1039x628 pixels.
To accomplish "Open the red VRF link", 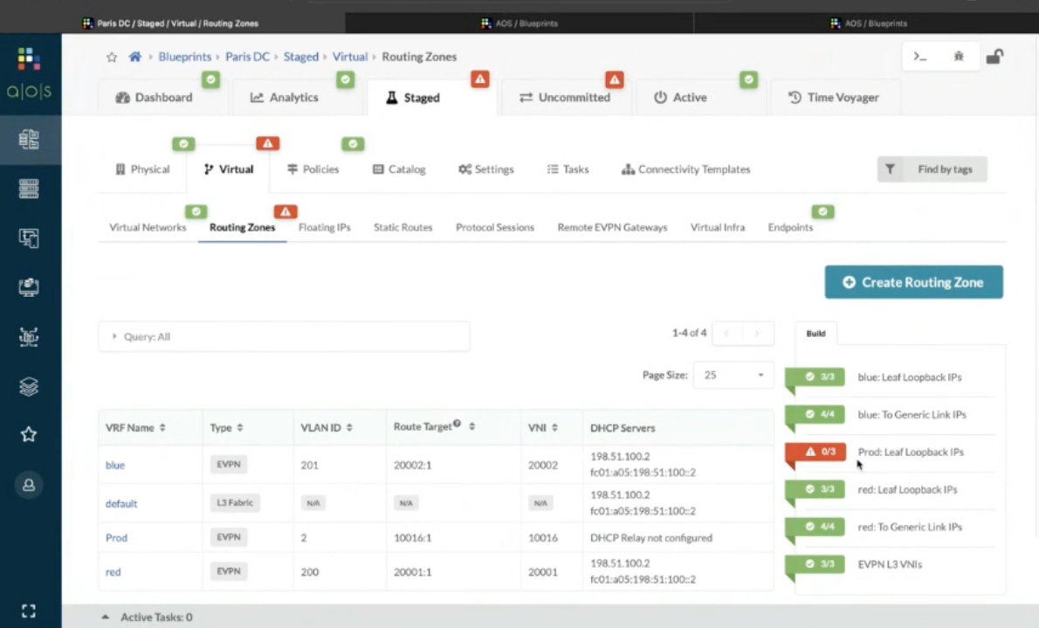I will (x=114, y=572).
